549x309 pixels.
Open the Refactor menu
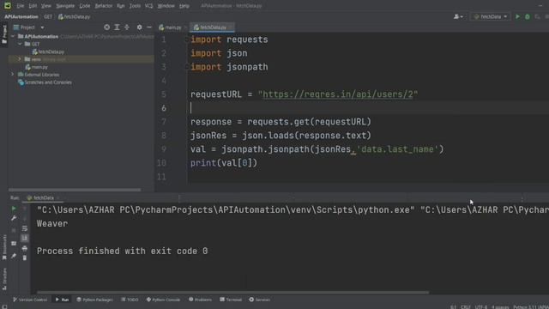coord(103,6)
